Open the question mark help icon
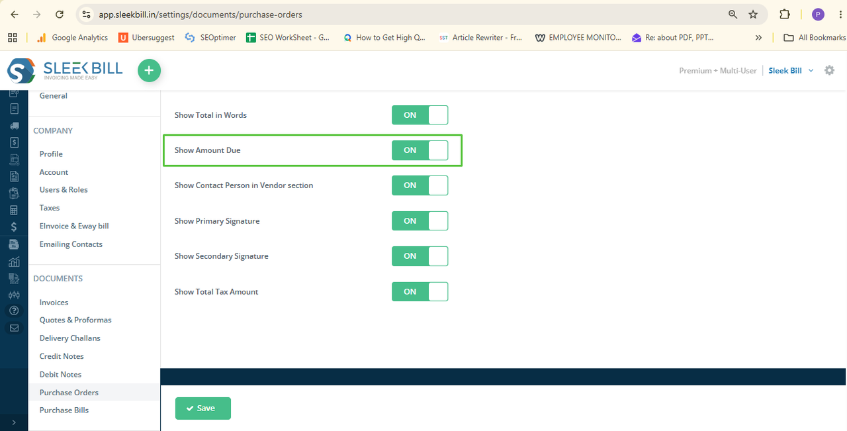Screen dimensions: 847x431 (x=14, y=311)
